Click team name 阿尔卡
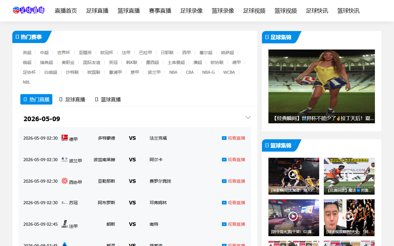 click(156, 160)
